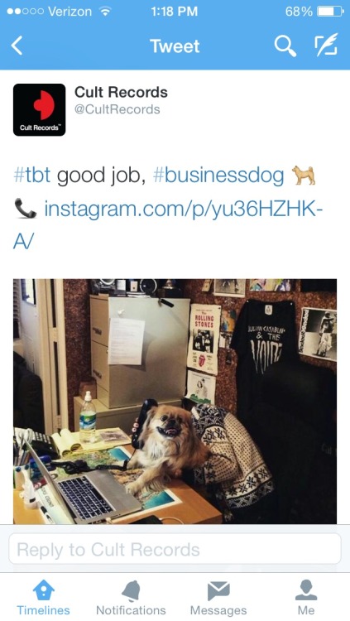Tap the back arrow in the header
This screenshot has height=621, width=350.
(x=17, y=46)
